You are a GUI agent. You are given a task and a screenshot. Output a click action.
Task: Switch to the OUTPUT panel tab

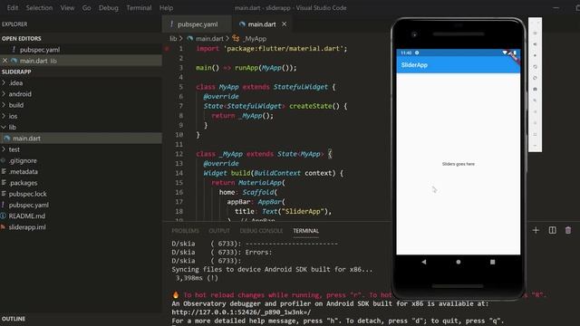[219, 231]
